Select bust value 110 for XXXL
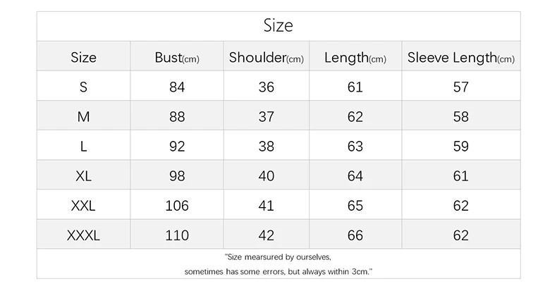 (177, 235)
